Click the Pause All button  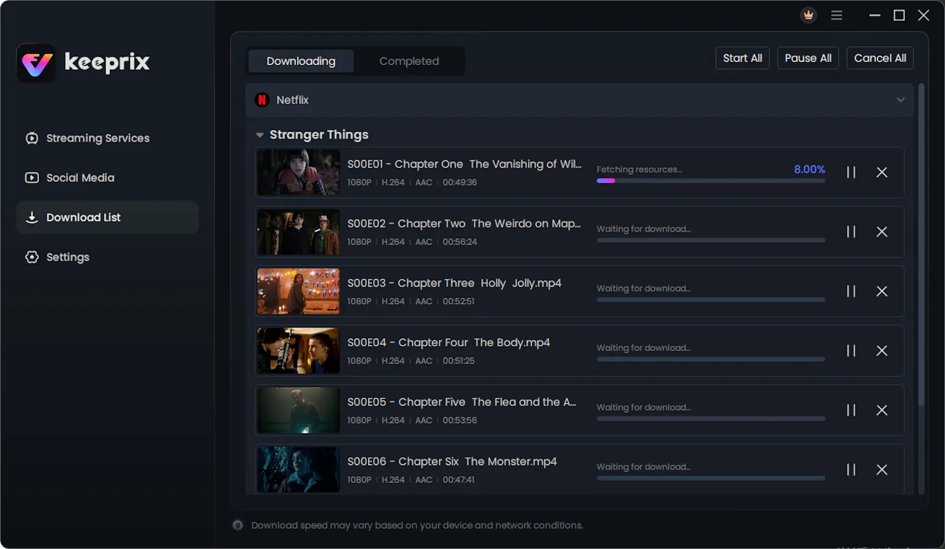[808, 58]
